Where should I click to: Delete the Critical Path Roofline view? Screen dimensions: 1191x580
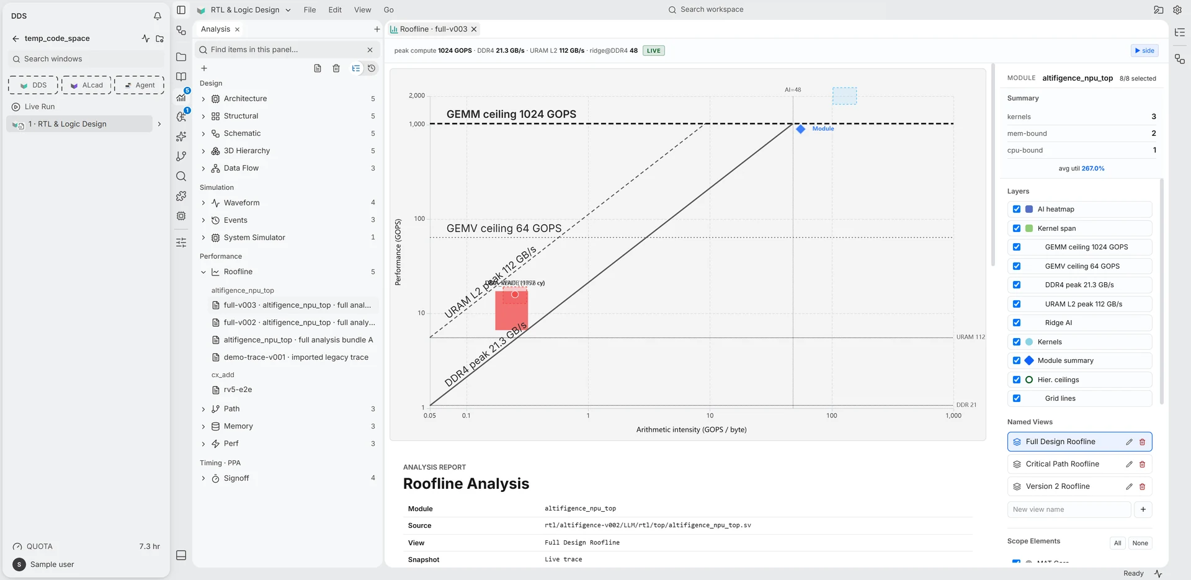pyautogui.click(x=1143, y=464)
